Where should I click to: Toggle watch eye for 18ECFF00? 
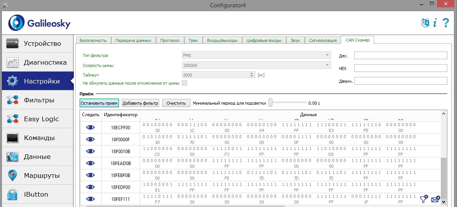pyautogui.click(x=90, y=127)
